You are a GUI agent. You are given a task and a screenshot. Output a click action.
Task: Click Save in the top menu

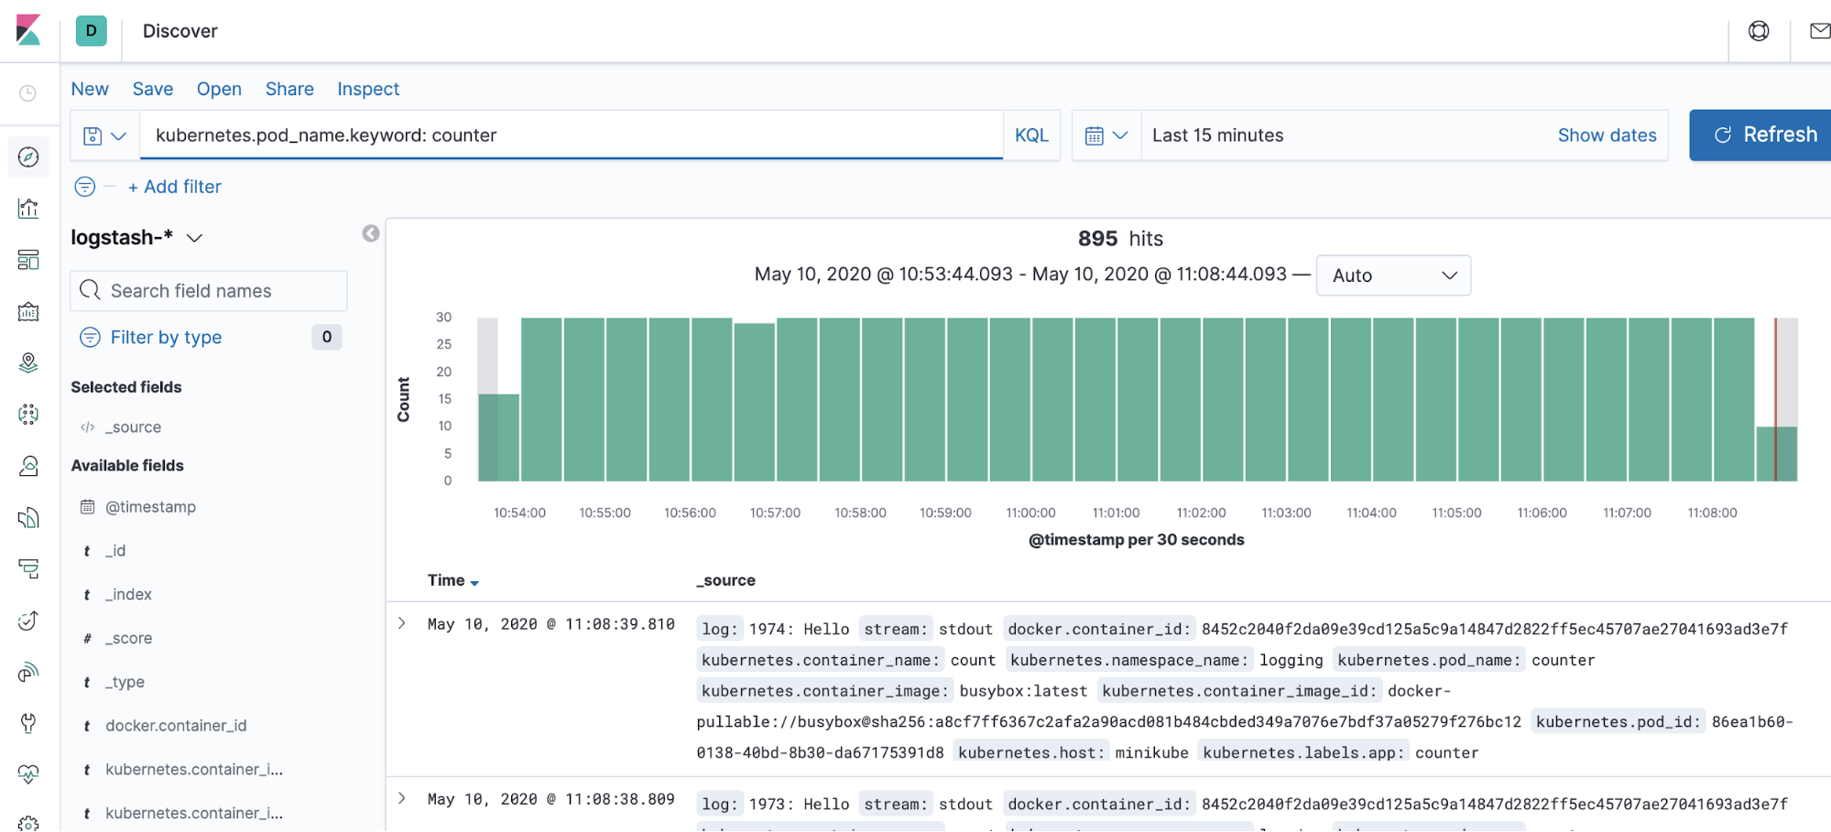tap(153, 89)
